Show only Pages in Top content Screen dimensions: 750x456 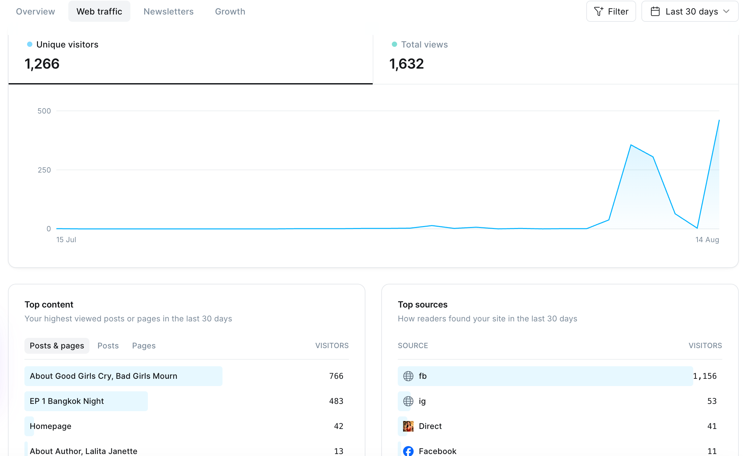click(x=144, y=346)
